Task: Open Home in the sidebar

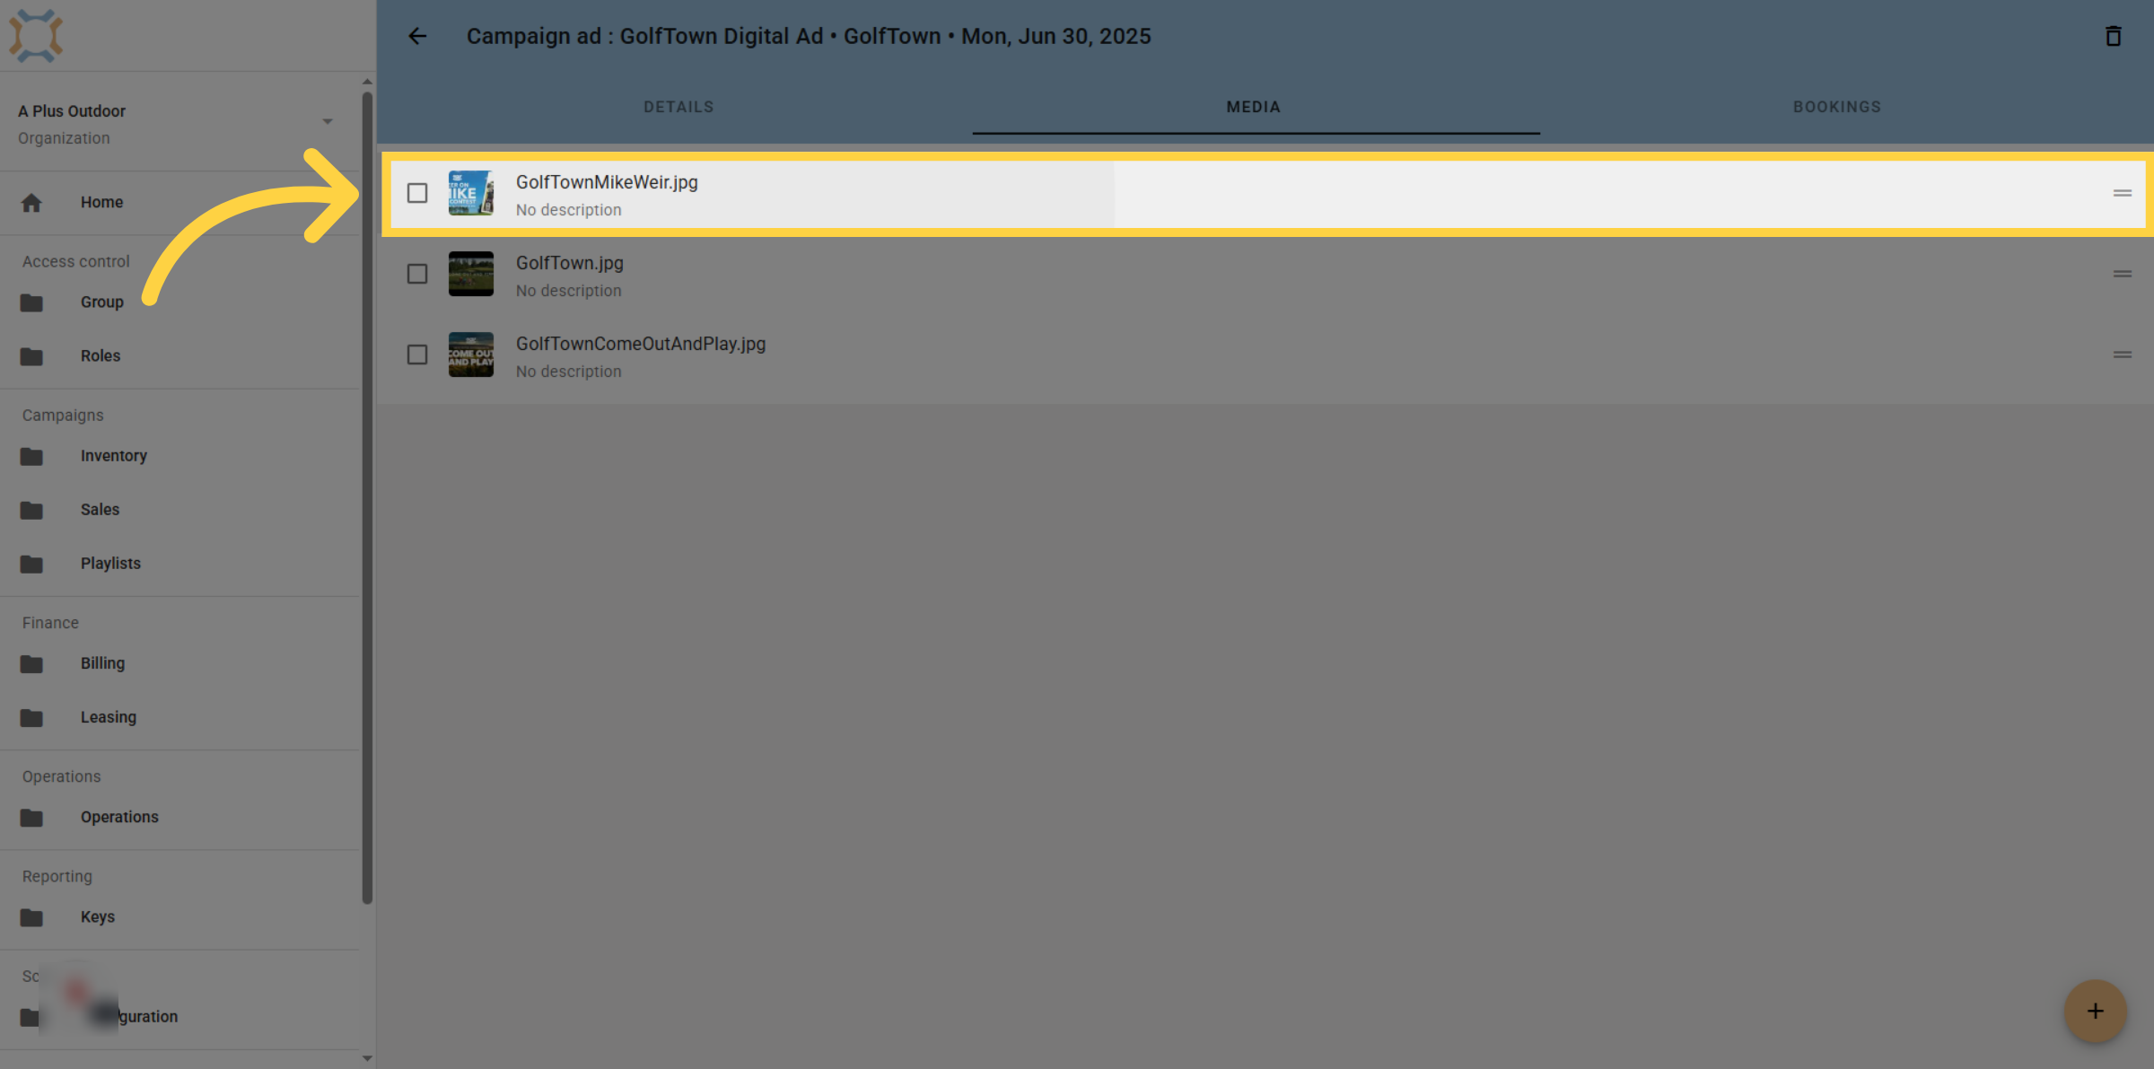Action: [101, 203]
